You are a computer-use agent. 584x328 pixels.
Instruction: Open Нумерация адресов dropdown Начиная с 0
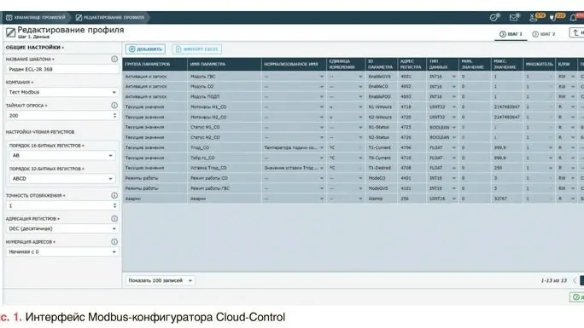(x=62, y=251)
